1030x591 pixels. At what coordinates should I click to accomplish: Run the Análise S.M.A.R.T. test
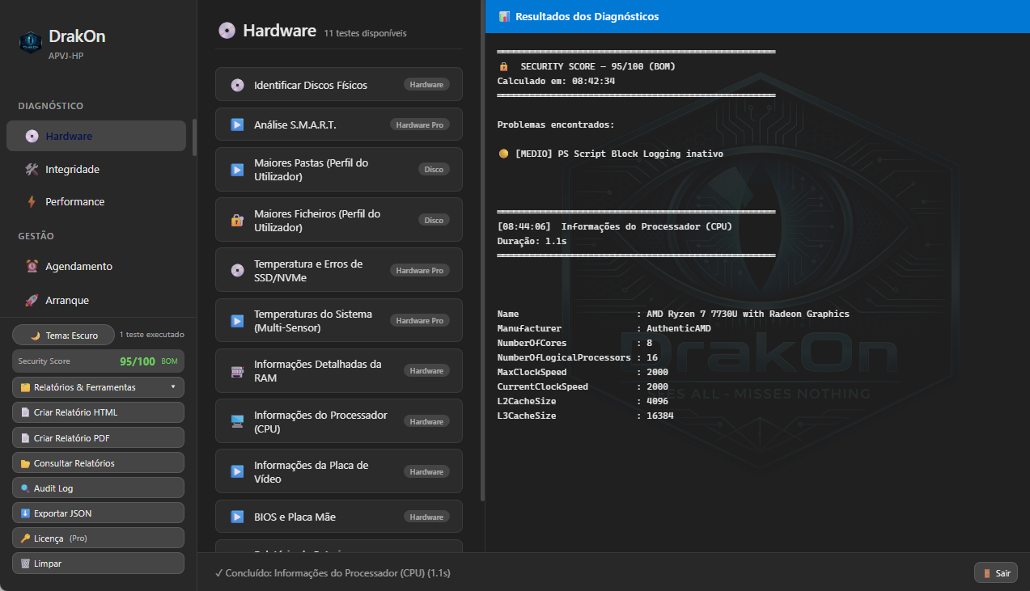(339, 125)
